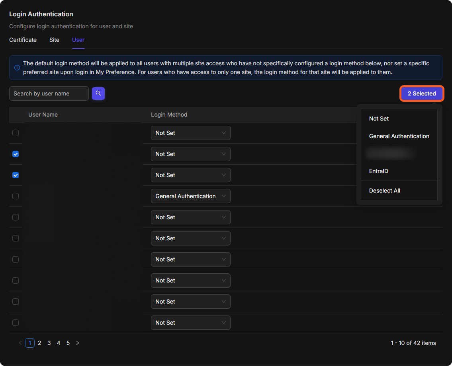Click the 2 Selected button
Viewport: 452px width, 366px height.
point(422,93)
